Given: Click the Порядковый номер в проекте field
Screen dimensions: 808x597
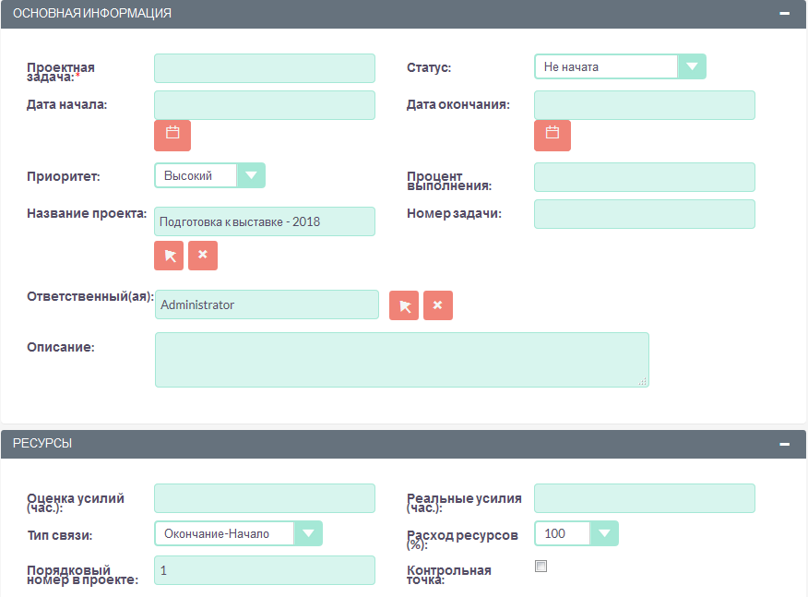Looking at the screenshot, I should 265,570.
